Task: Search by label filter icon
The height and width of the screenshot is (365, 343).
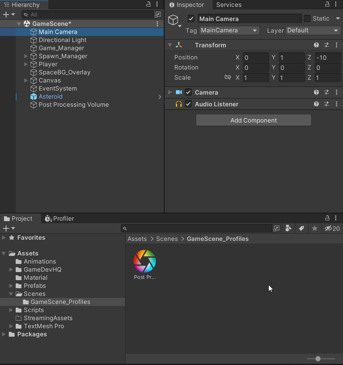Action: pos(301,229)
